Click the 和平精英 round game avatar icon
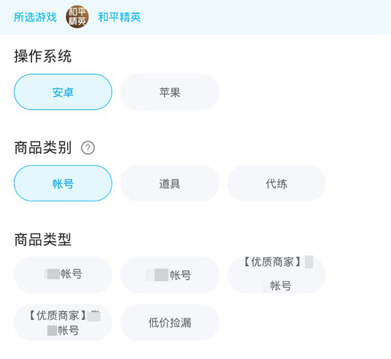 tap(78, 17)
